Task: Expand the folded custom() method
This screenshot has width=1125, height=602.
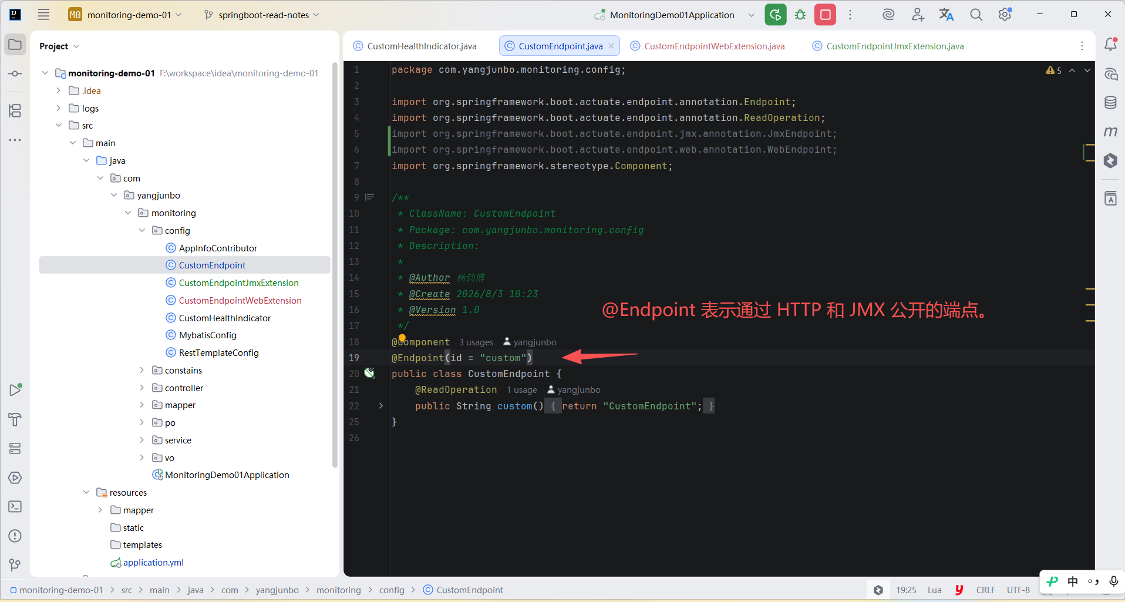Action: point(380,406)
